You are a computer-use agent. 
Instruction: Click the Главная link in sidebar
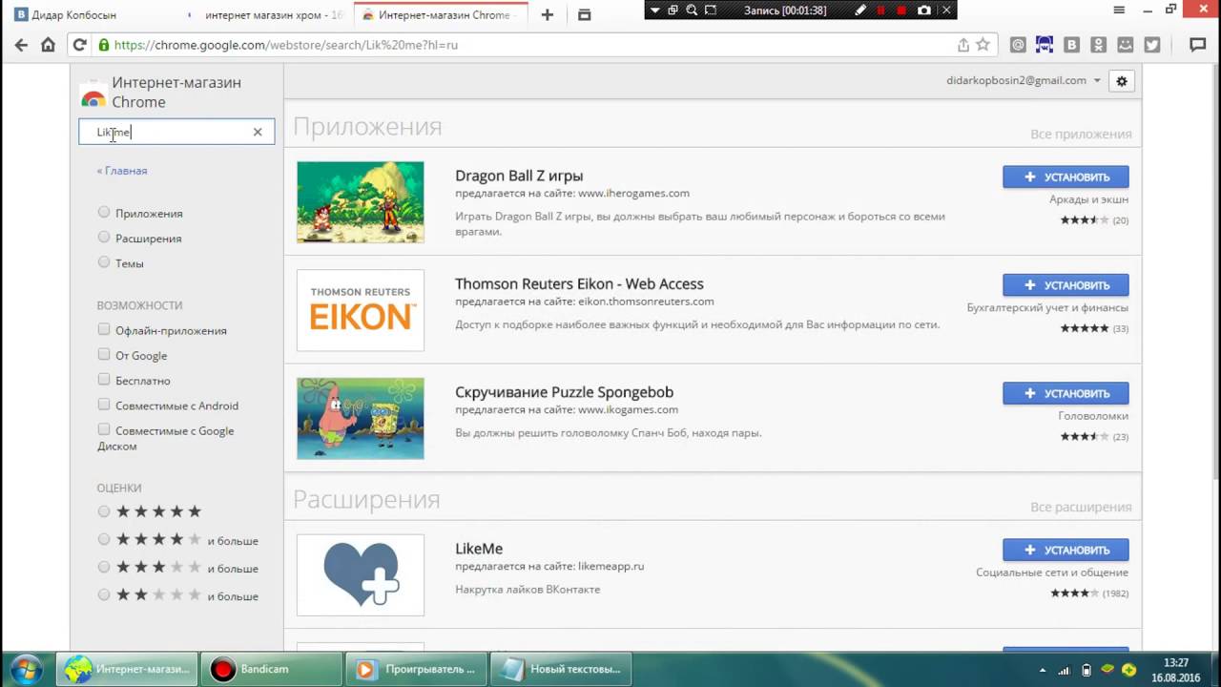pos(122,171)
